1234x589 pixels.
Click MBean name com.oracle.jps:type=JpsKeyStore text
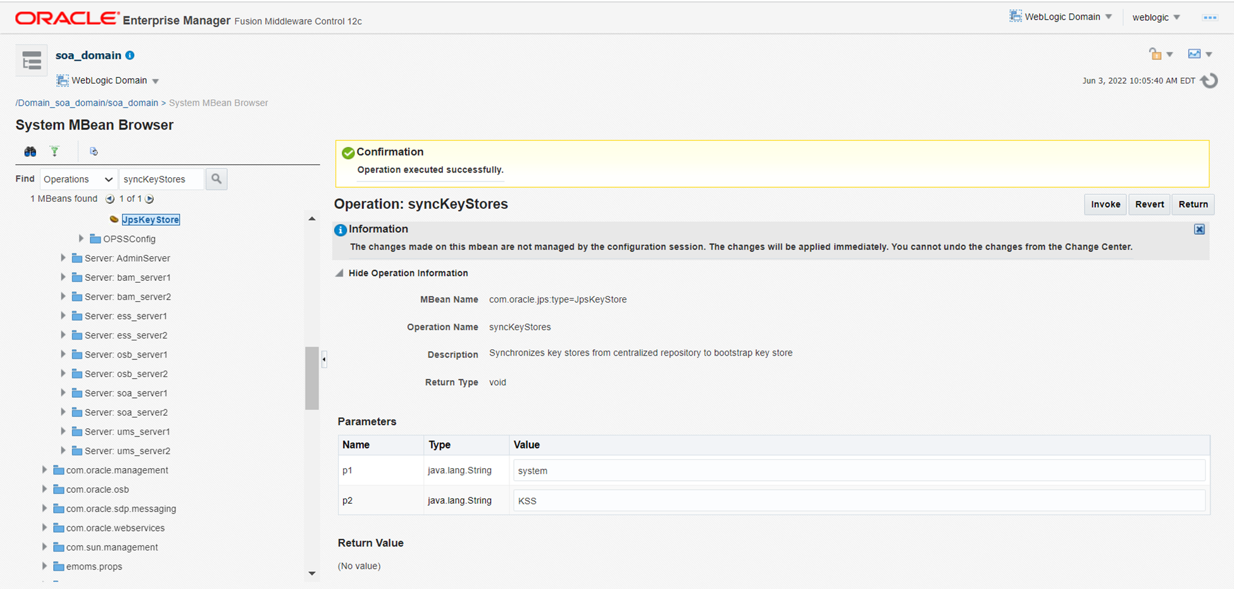coord(558,299)
